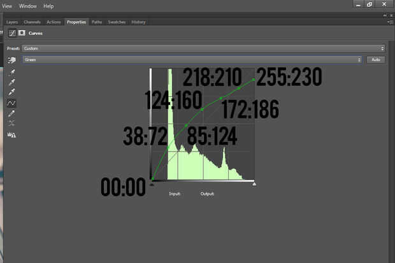Image resolution: width=395 pixels, height=263 pixels.
Task: Switch to the Swatches tab
Action: coord(117,22)
